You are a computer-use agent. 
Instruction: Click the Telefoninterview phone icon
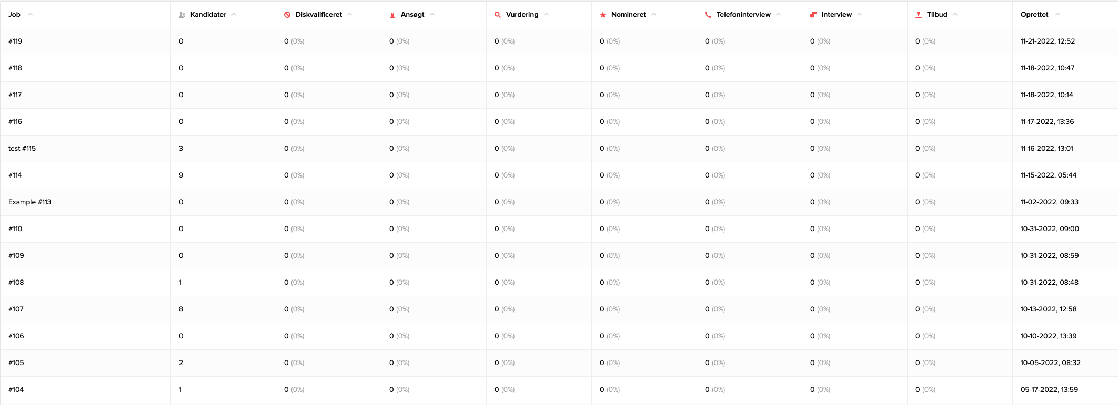pos(708,15)
